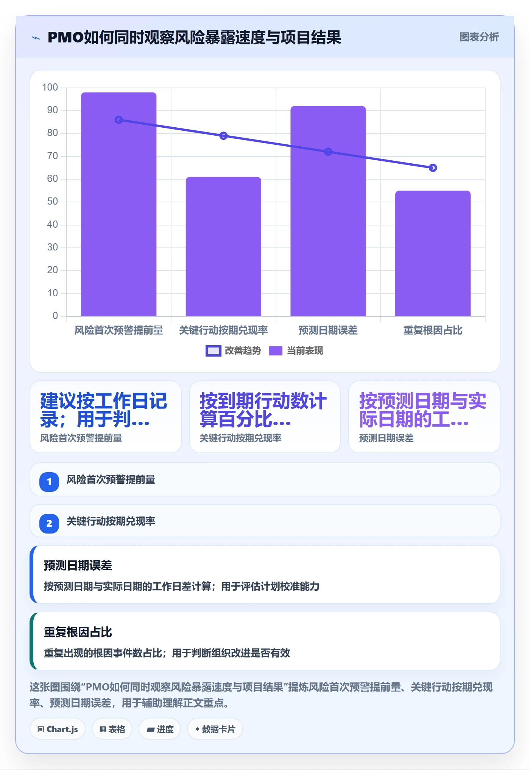The height and width of the screenshot is (770, 530).
Task: Click the x-axis label 预测日期误差
Action: point(328,330)
